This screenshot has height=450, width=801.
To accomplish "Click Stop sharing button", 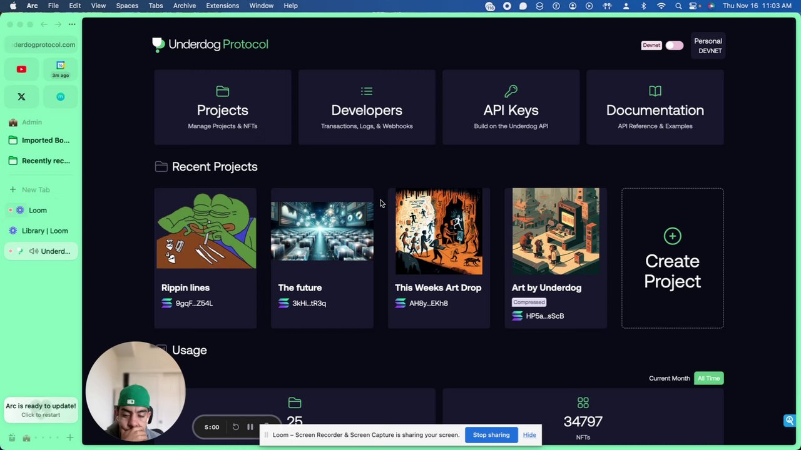I will [491, 435].
